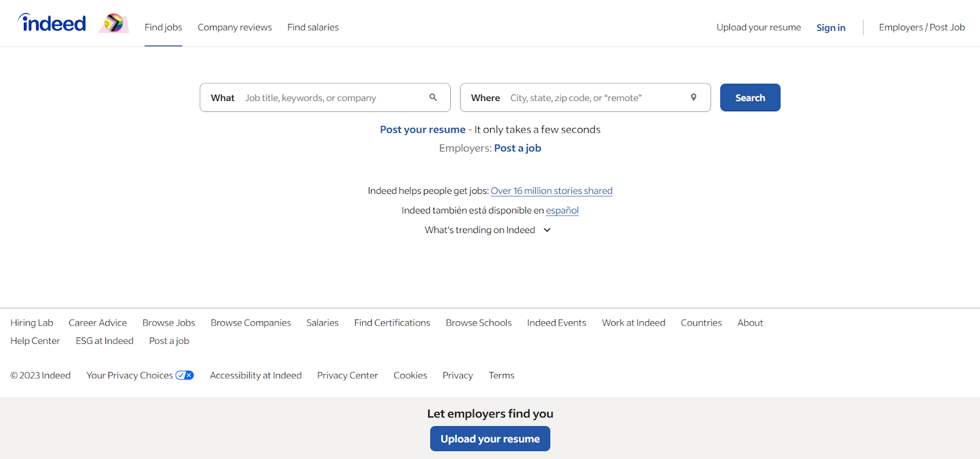The image size is (980, 459).
Task: Click the pride flag icon beside logo
Action: [114, 23]
